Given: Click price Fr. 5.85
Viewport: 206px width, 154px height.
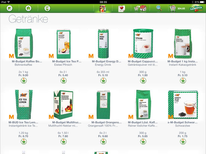Looking at the screenshot, I should pyautogui.click(x=143, y=136).
